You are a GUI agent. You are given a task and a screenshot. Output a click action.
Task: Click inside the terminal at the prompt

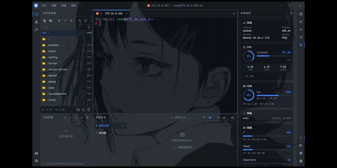100,24
